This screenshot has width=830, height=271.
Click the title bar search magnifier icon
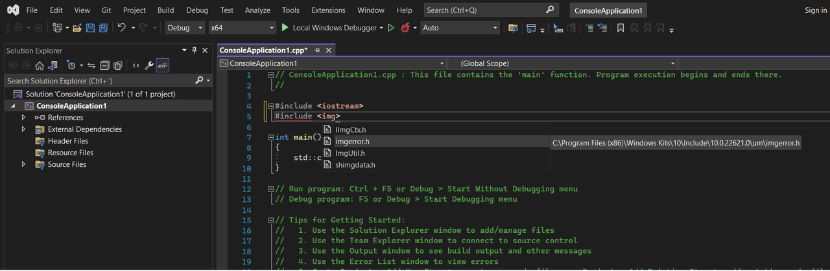coord(550,10)
